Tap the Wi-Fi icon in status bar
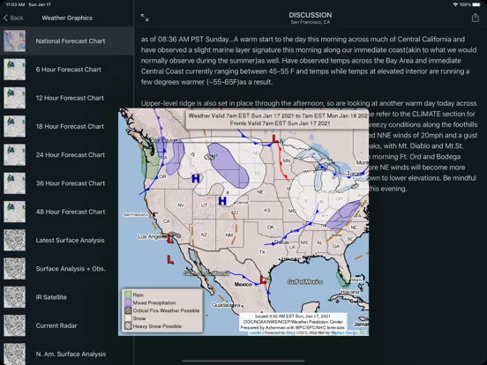 click(x=455, y=4)
